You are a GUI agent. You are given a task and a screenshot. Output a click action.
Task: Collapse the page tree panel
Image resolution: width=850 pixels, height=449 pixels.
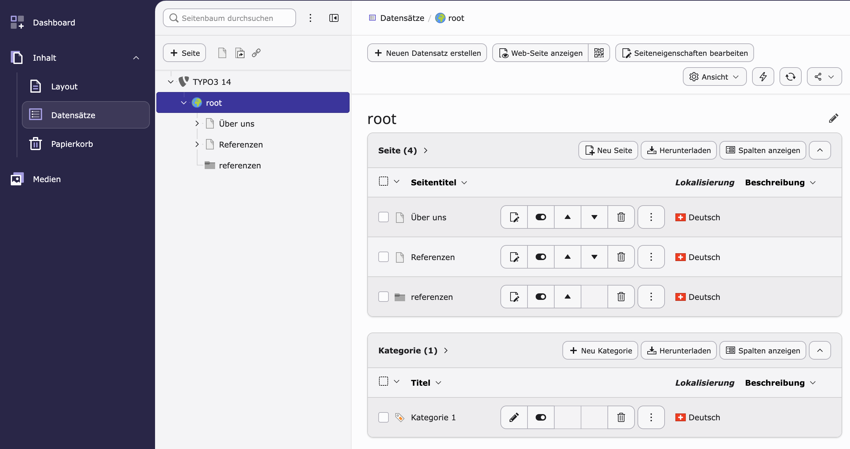334,18
